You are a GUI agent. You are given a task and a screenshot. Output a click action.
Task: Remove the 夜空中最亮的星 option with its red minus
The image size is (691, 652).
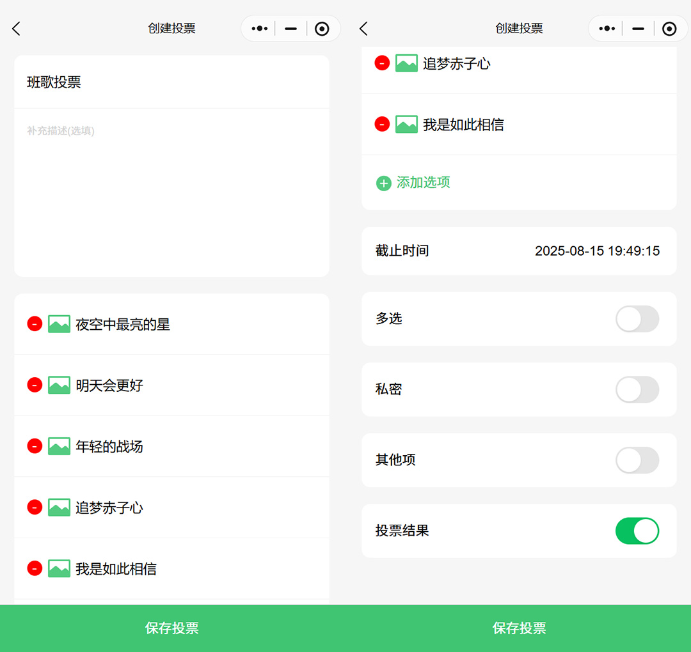(35, 324)
